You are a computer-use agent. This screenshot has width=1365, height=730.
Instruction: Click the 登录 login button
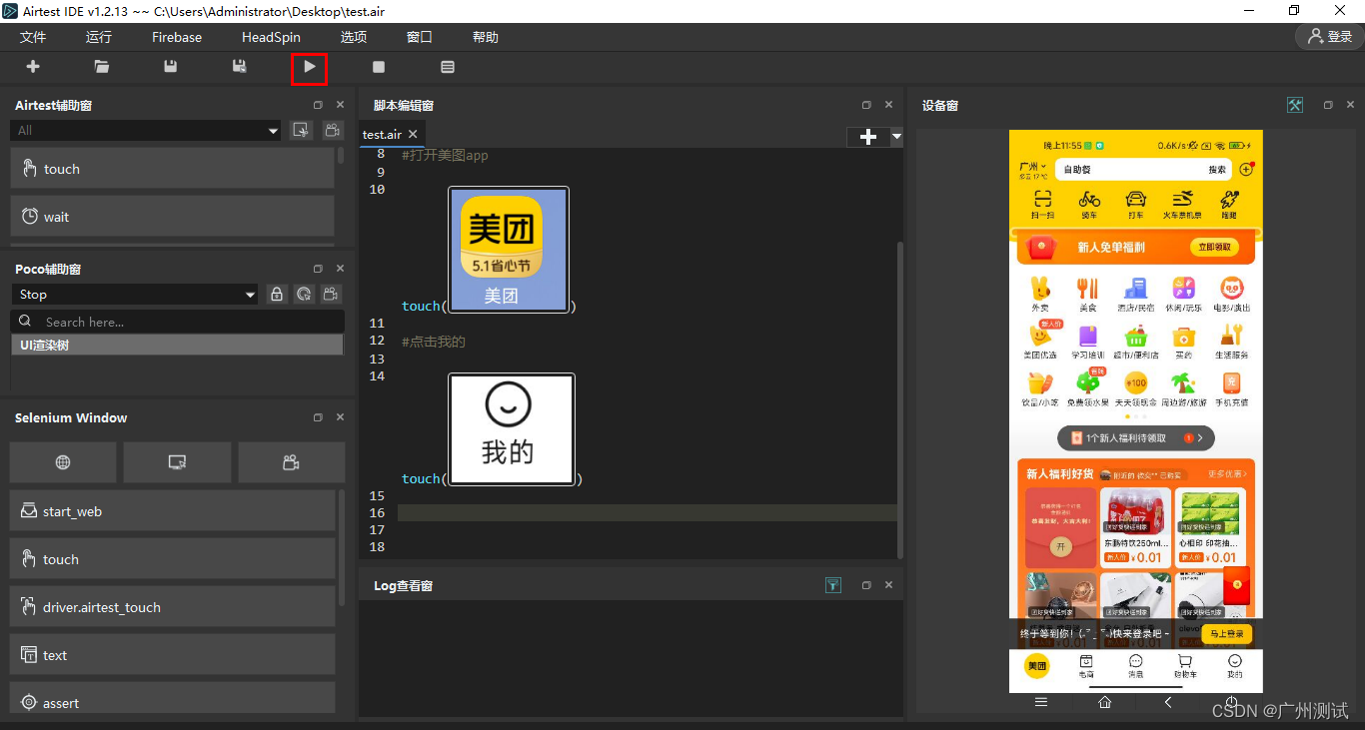(x=1330, y=37)
